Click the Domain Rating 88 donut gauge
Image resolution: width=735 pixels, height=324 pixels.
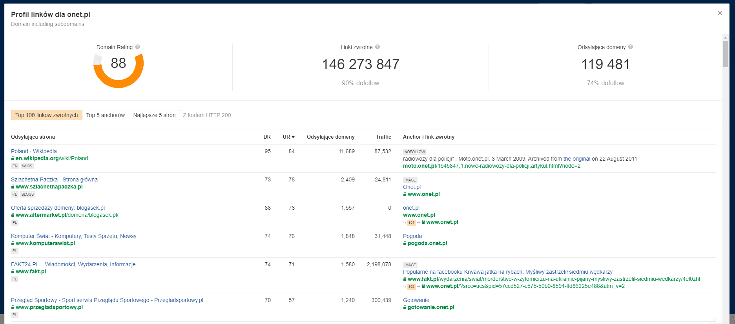[119, 70]
